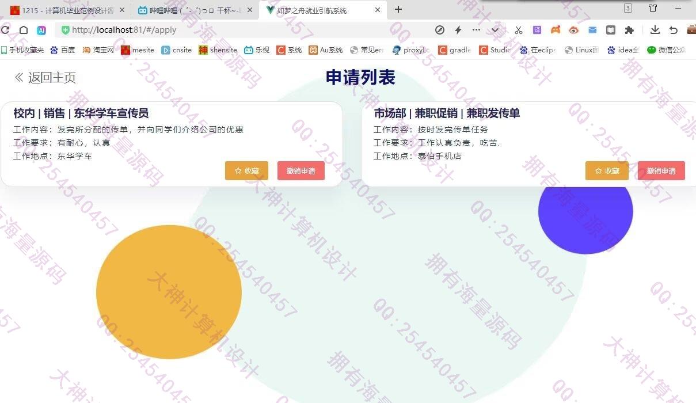Click the undo close tab arrow
The height and width of the screenshot is (403, 696).
click(673, 30)
